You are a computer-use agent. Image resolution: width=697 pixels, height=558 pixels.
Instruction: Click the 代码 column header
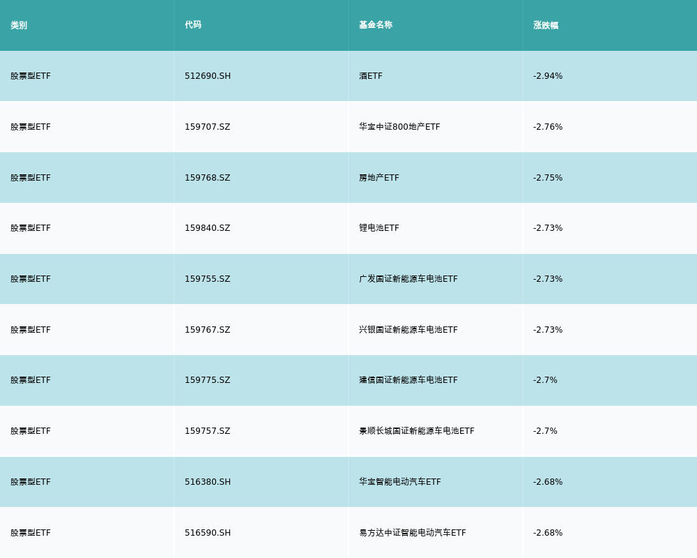point(193,25)
